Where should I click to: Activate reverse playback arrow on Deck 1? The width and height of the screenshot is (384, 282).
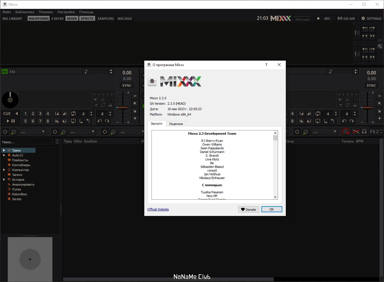(17, 114)
